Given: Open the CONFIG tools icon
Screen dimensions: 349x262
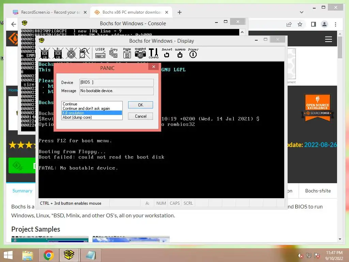Looking at the screenshot, I should pos(154,53).
